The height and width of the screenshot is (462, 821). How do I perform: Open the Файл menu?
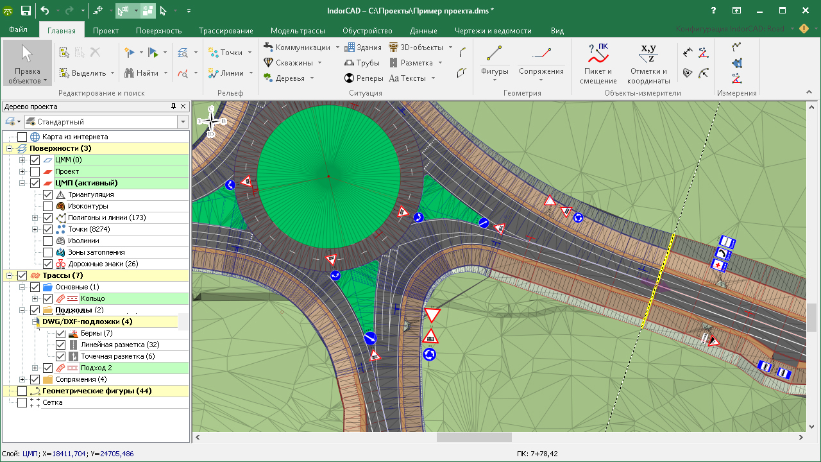click(19, 30)
